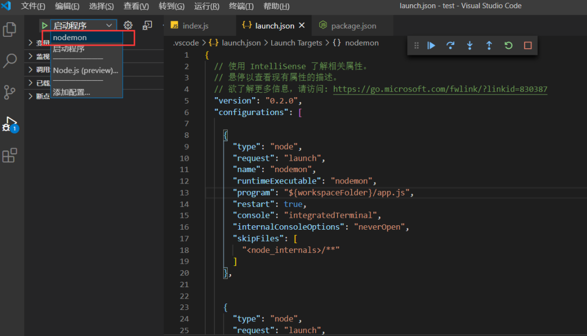Screen dimensions: 587x336
Task: Click the "neverOpen" value on line 16
Action: pos(379,227)
